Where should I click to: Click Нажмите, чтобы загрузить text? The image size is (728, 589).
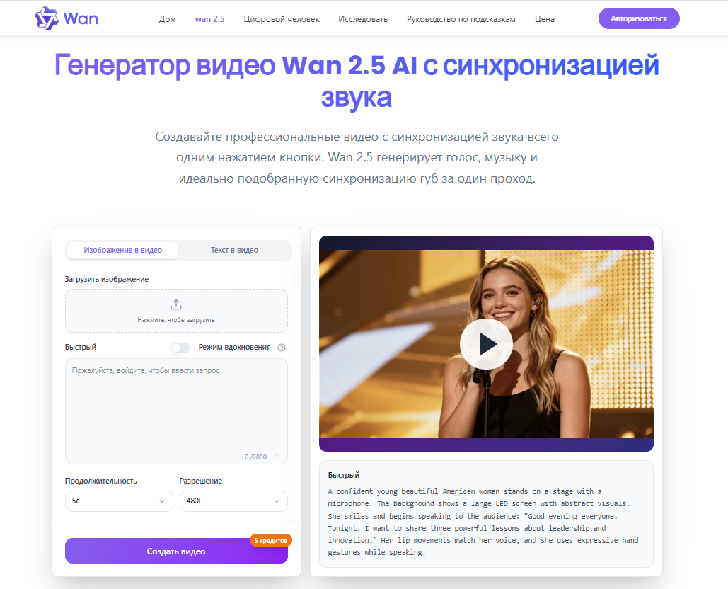point(176,320)
